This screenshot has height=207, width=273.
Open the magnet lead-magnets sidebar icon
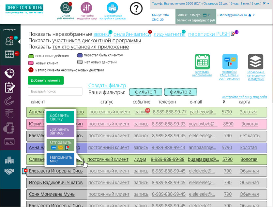pos(10,101)
